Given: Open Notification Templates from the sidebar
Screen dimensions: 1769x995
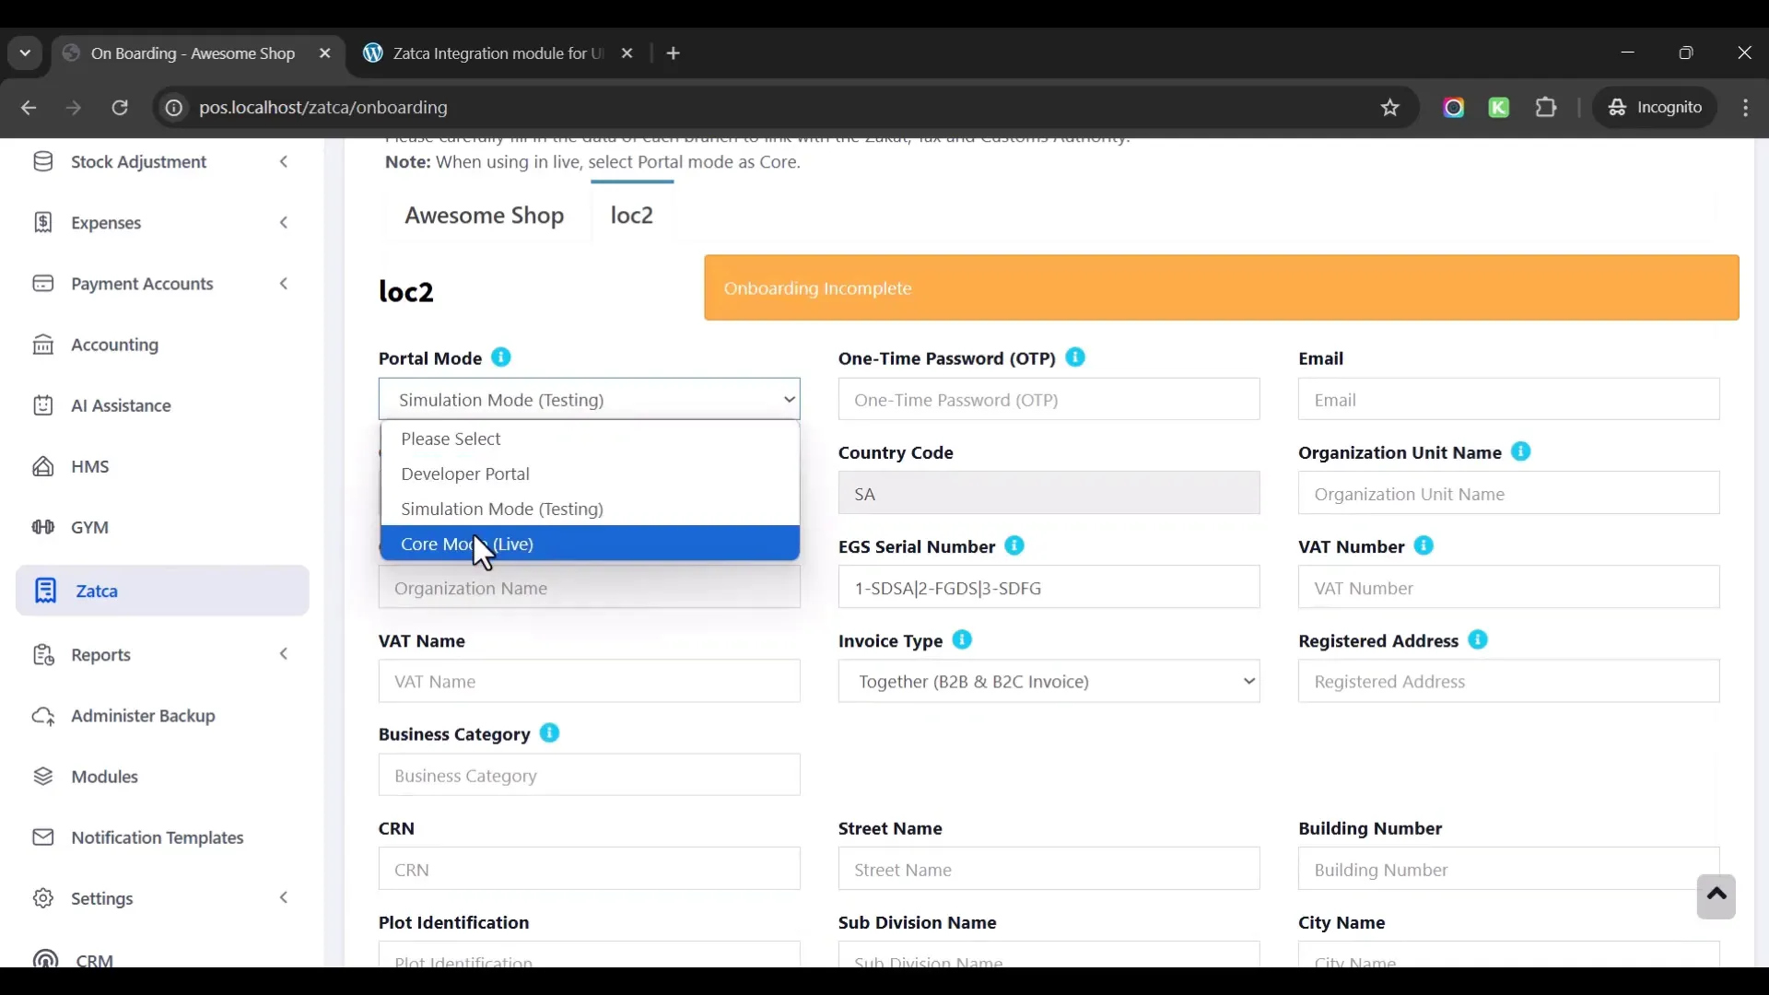Looking at the screenshot, I should (x=157, y=837).
